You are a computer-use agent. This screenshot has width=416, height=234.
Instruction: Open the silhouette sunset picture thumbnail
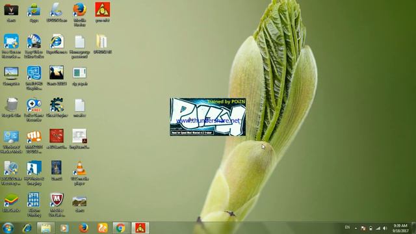pos(57,72)
